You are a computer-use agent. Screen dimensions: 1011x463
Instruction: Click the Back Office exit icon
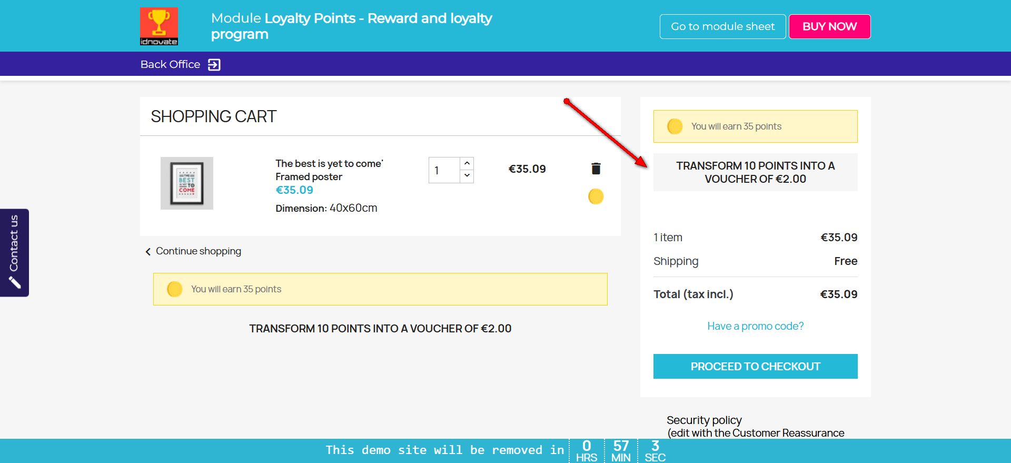(x=214, y=65)
